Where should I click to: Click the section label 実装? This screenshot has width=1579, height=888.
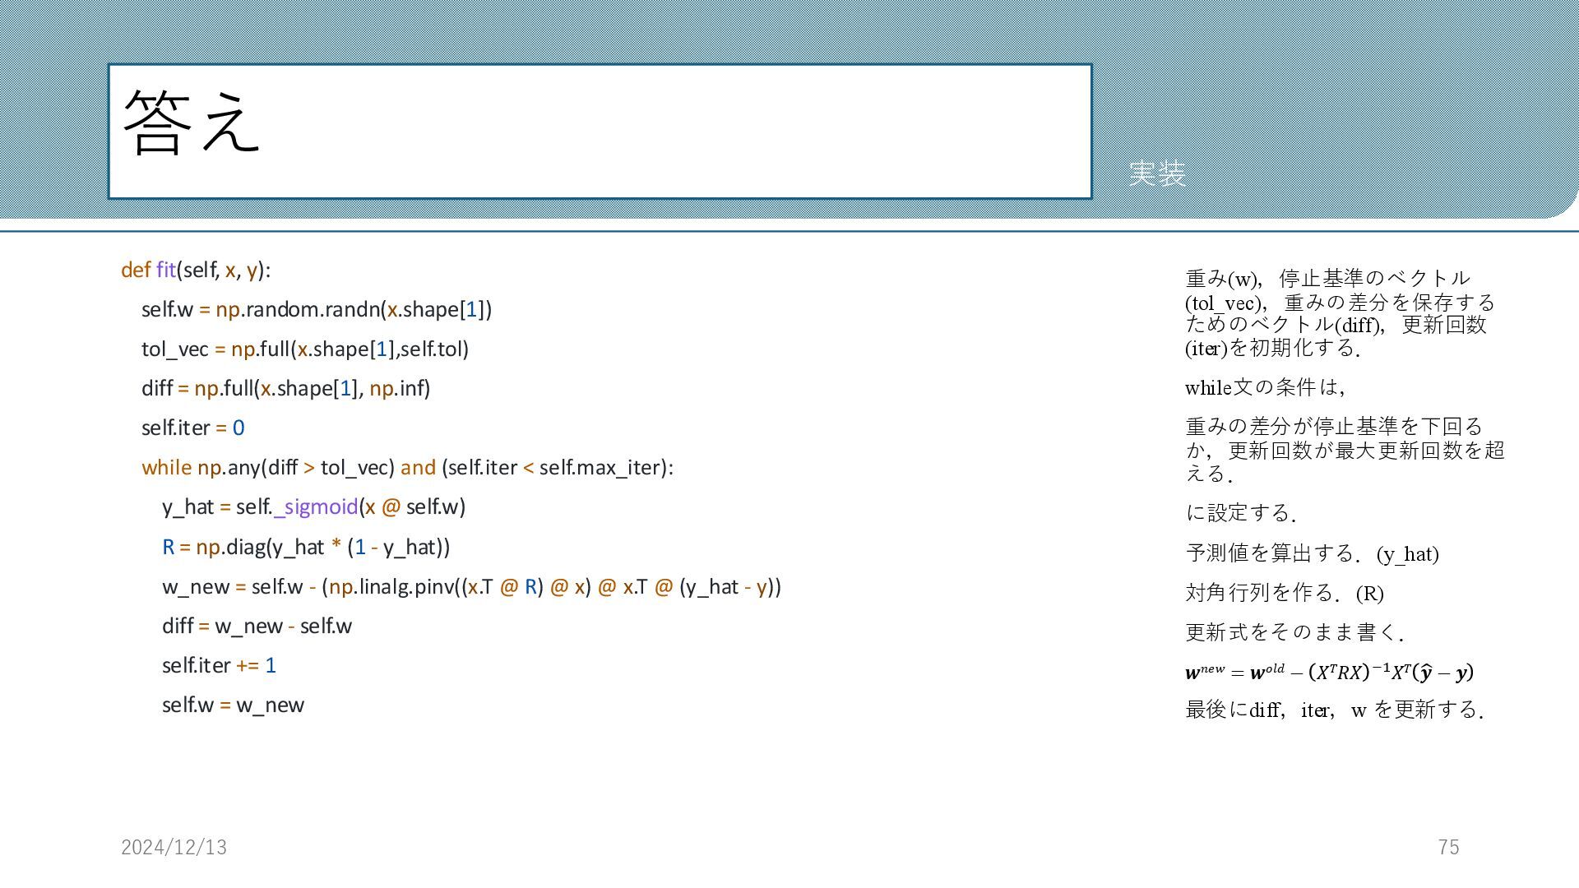(1156, 173)
